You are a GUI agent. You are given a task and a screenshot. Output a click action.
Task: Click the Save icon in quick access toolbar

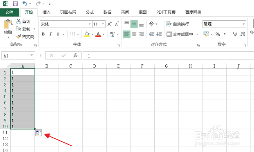pyautogui.click(x=15, y=4)
